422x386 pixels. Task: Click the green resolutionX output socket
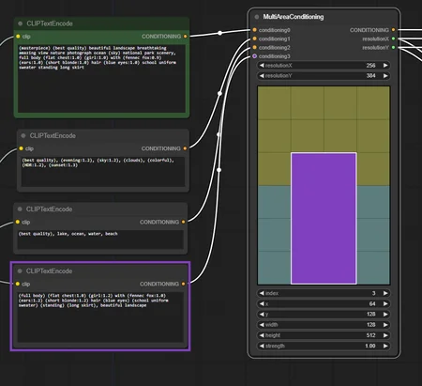tap(393, 39)
